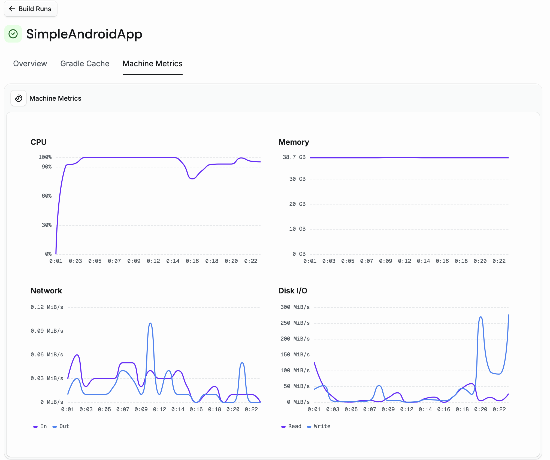Toggle the Write series on Disk I/O chart
The width and height of the screenshot is (550, 460).
(318, 426)
